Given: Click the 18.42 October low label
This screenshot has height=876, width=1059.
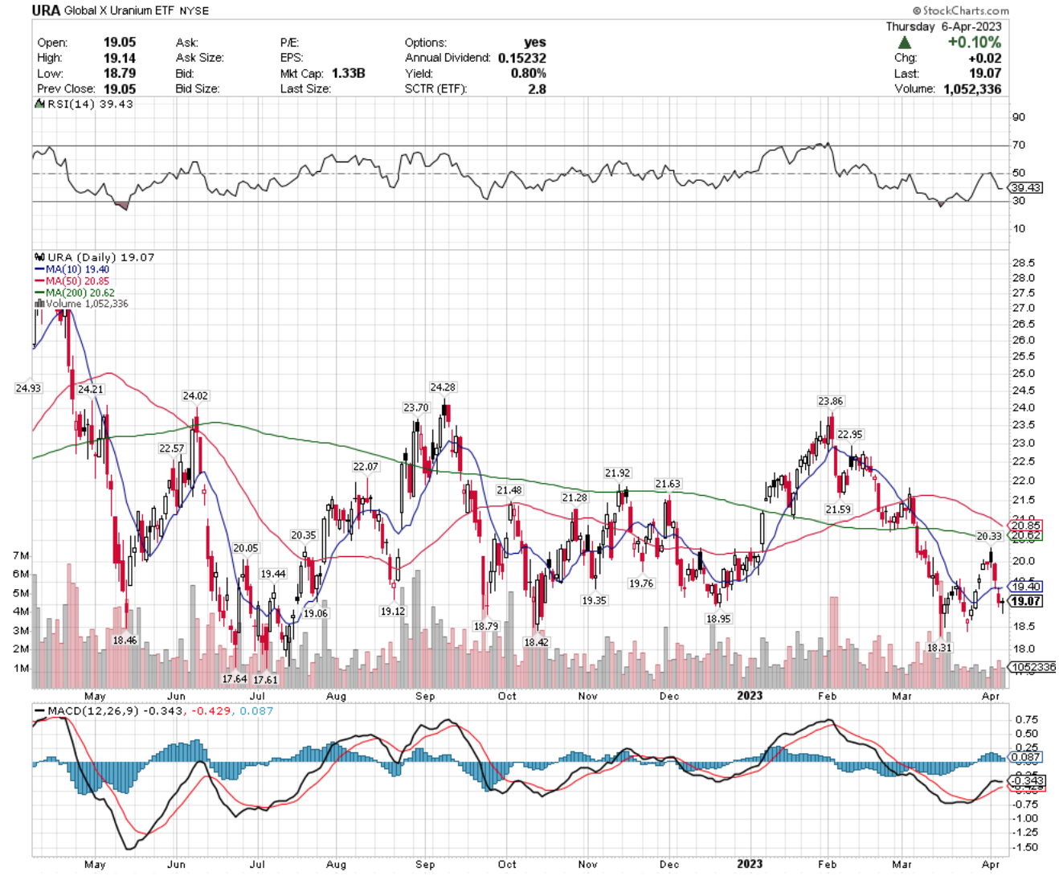Looking at the screenshot, I should point(536,642).
